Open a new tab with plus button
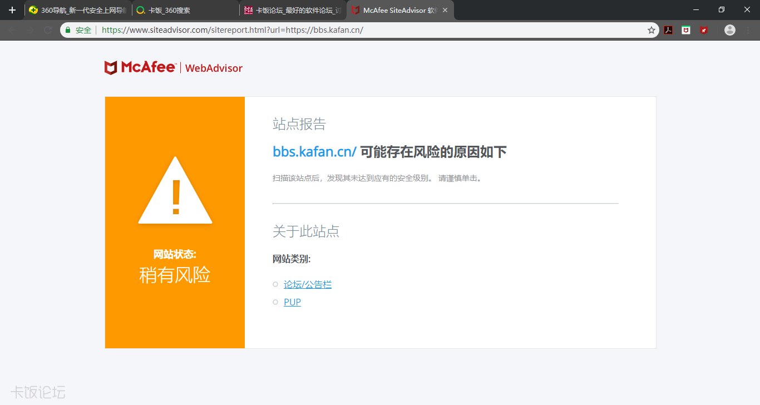Viewport: 760px width, 405px height. point(12,10)
